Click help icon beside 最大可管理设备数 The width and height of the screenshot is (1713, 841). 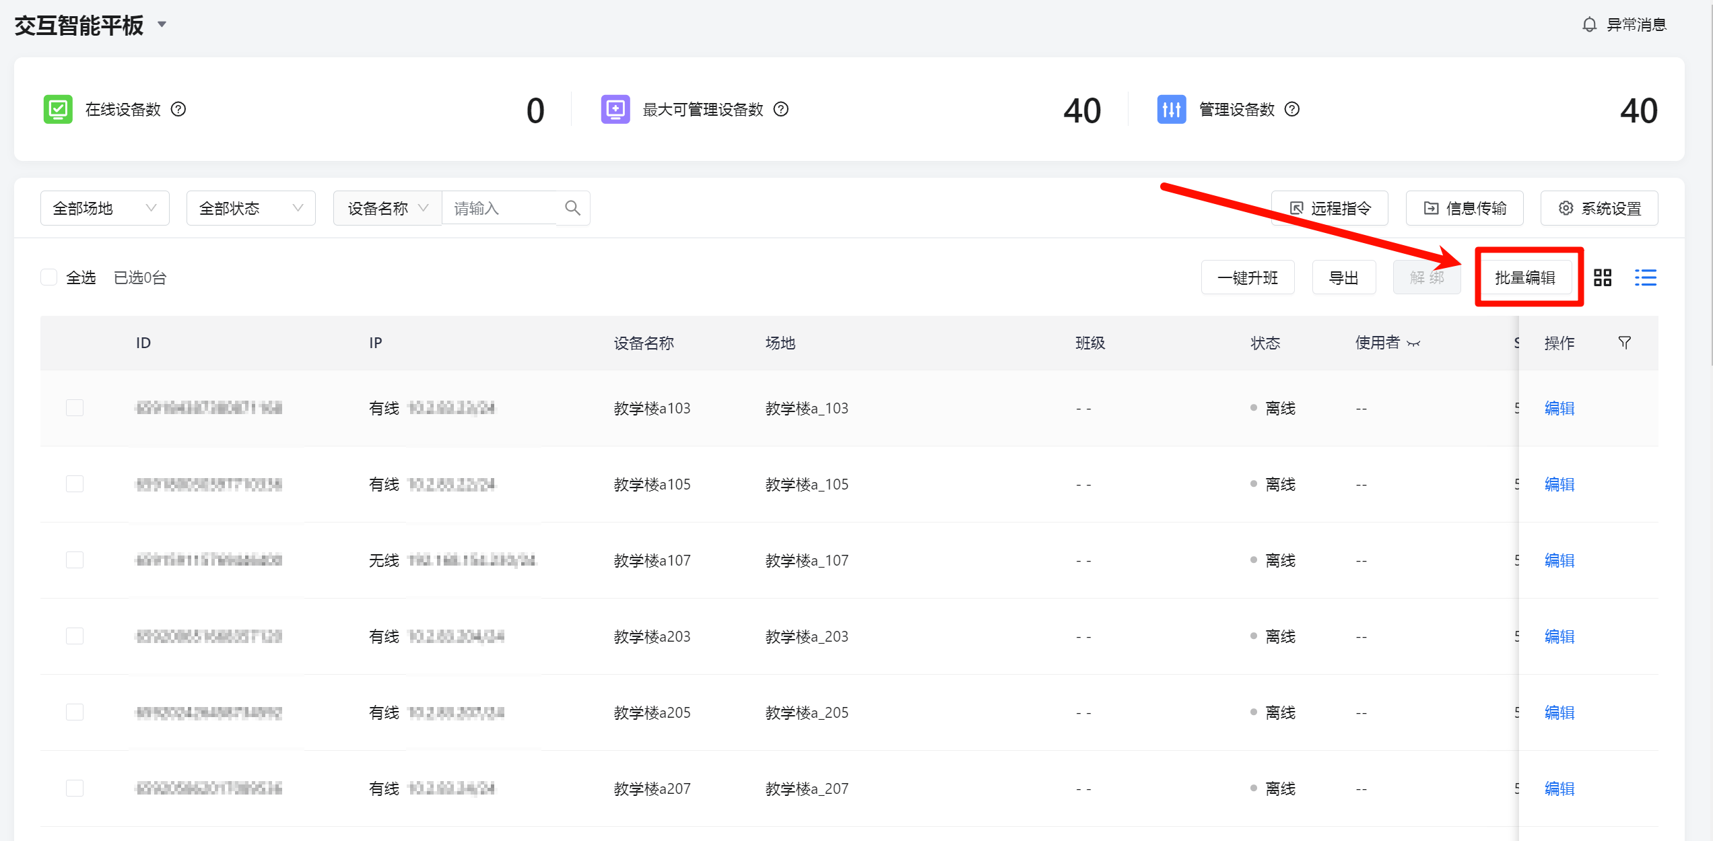point(780,109)
